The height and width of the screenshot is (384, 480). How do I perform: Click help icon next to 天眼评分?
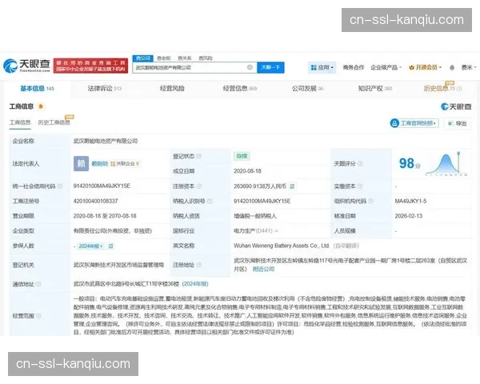pyautogui.click(x=360, y=164)
